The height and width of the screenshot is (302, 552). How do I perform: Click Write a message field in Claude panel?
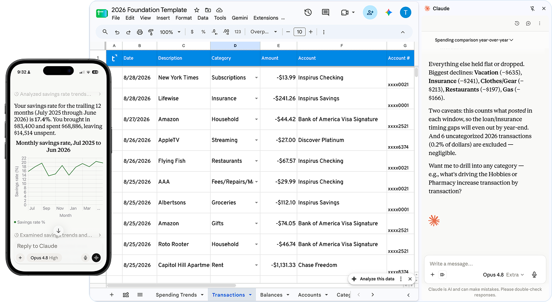click(485, 264)
